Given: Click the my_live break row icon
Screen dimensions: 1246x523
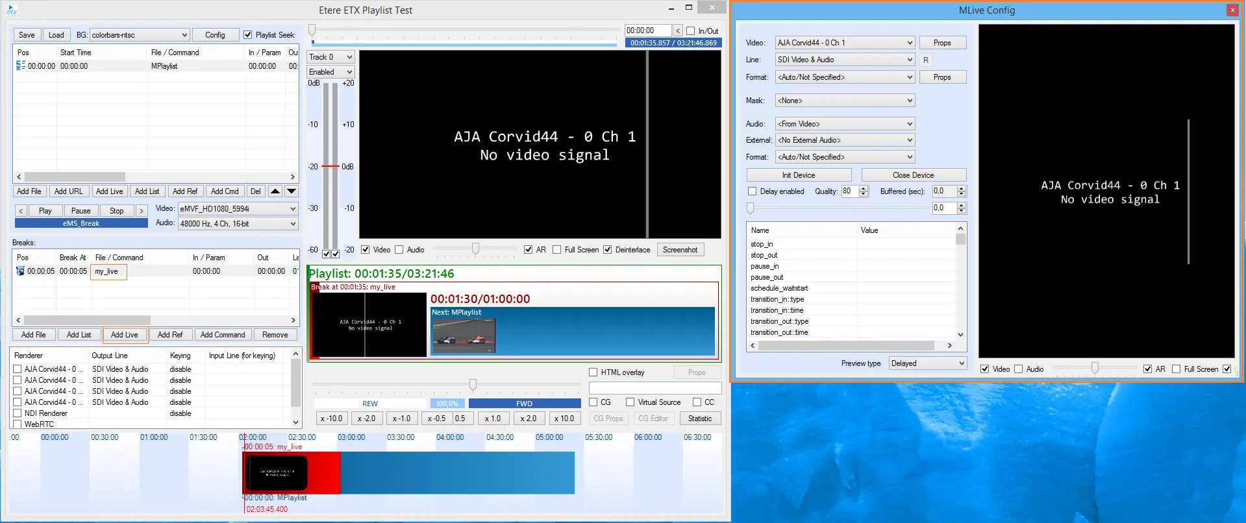Looking at the screenshot, I should pos(20,271).
